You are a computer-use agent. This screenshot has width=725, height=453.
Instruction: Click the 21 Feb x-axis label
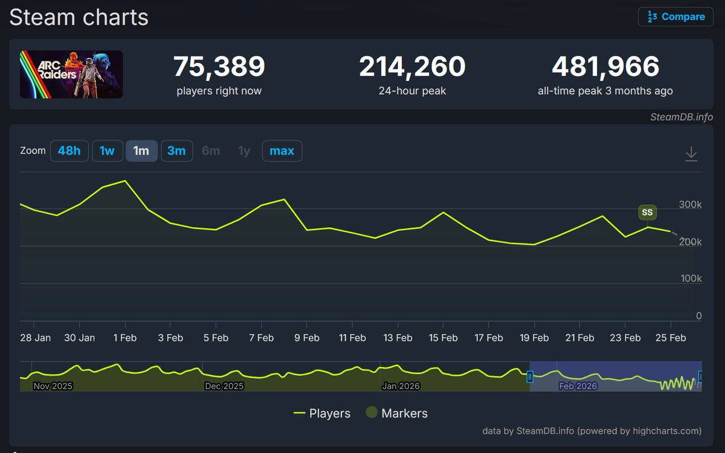click(579, 338)
